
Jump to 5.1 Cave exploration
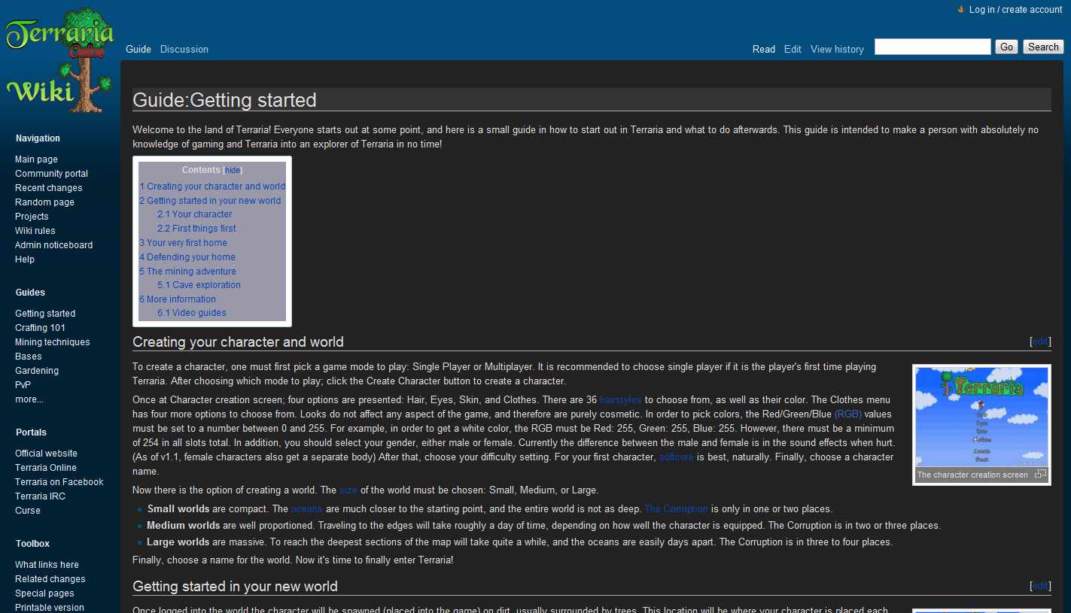tap(199, 285)
